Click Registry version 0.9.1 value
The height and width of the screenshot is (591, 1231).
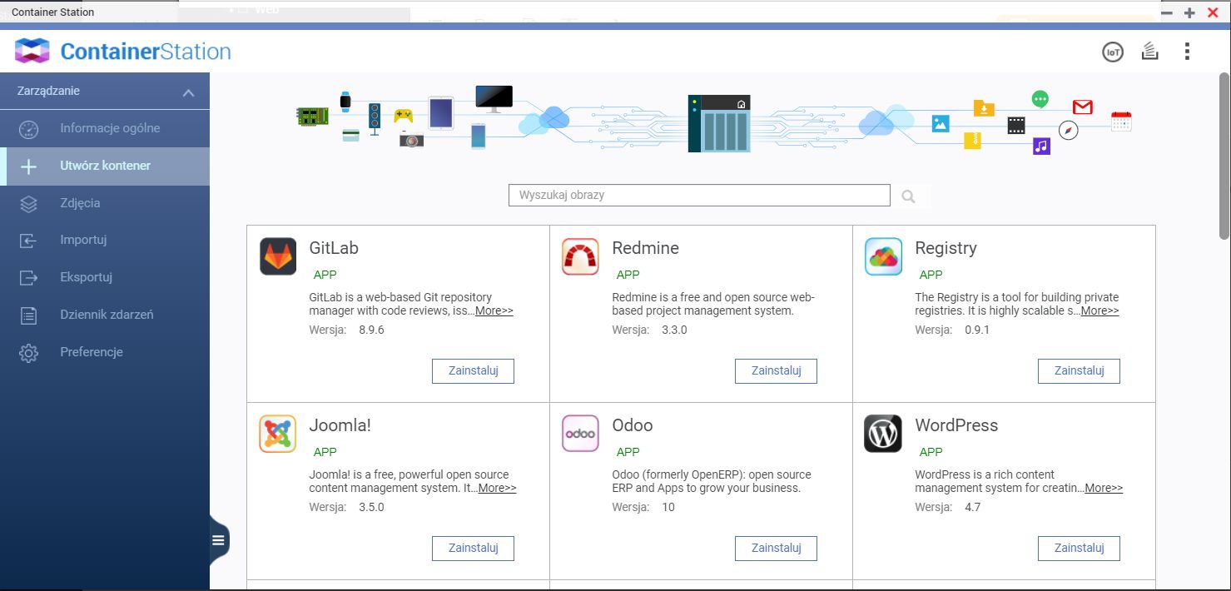[977, 330]
